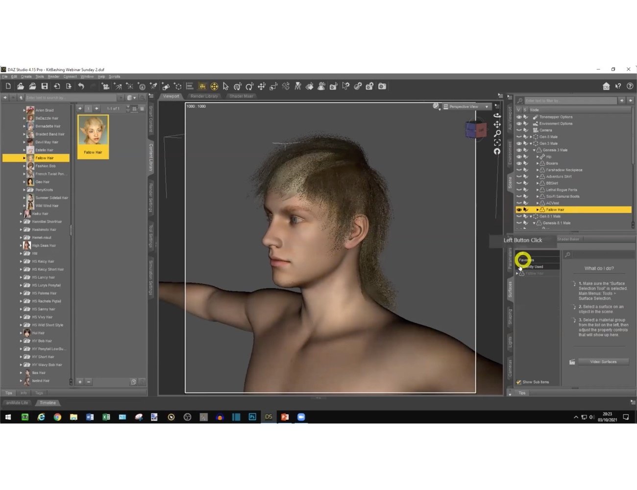Click the Video: Surfaces button
637x490 pixels.
point(603,362)
